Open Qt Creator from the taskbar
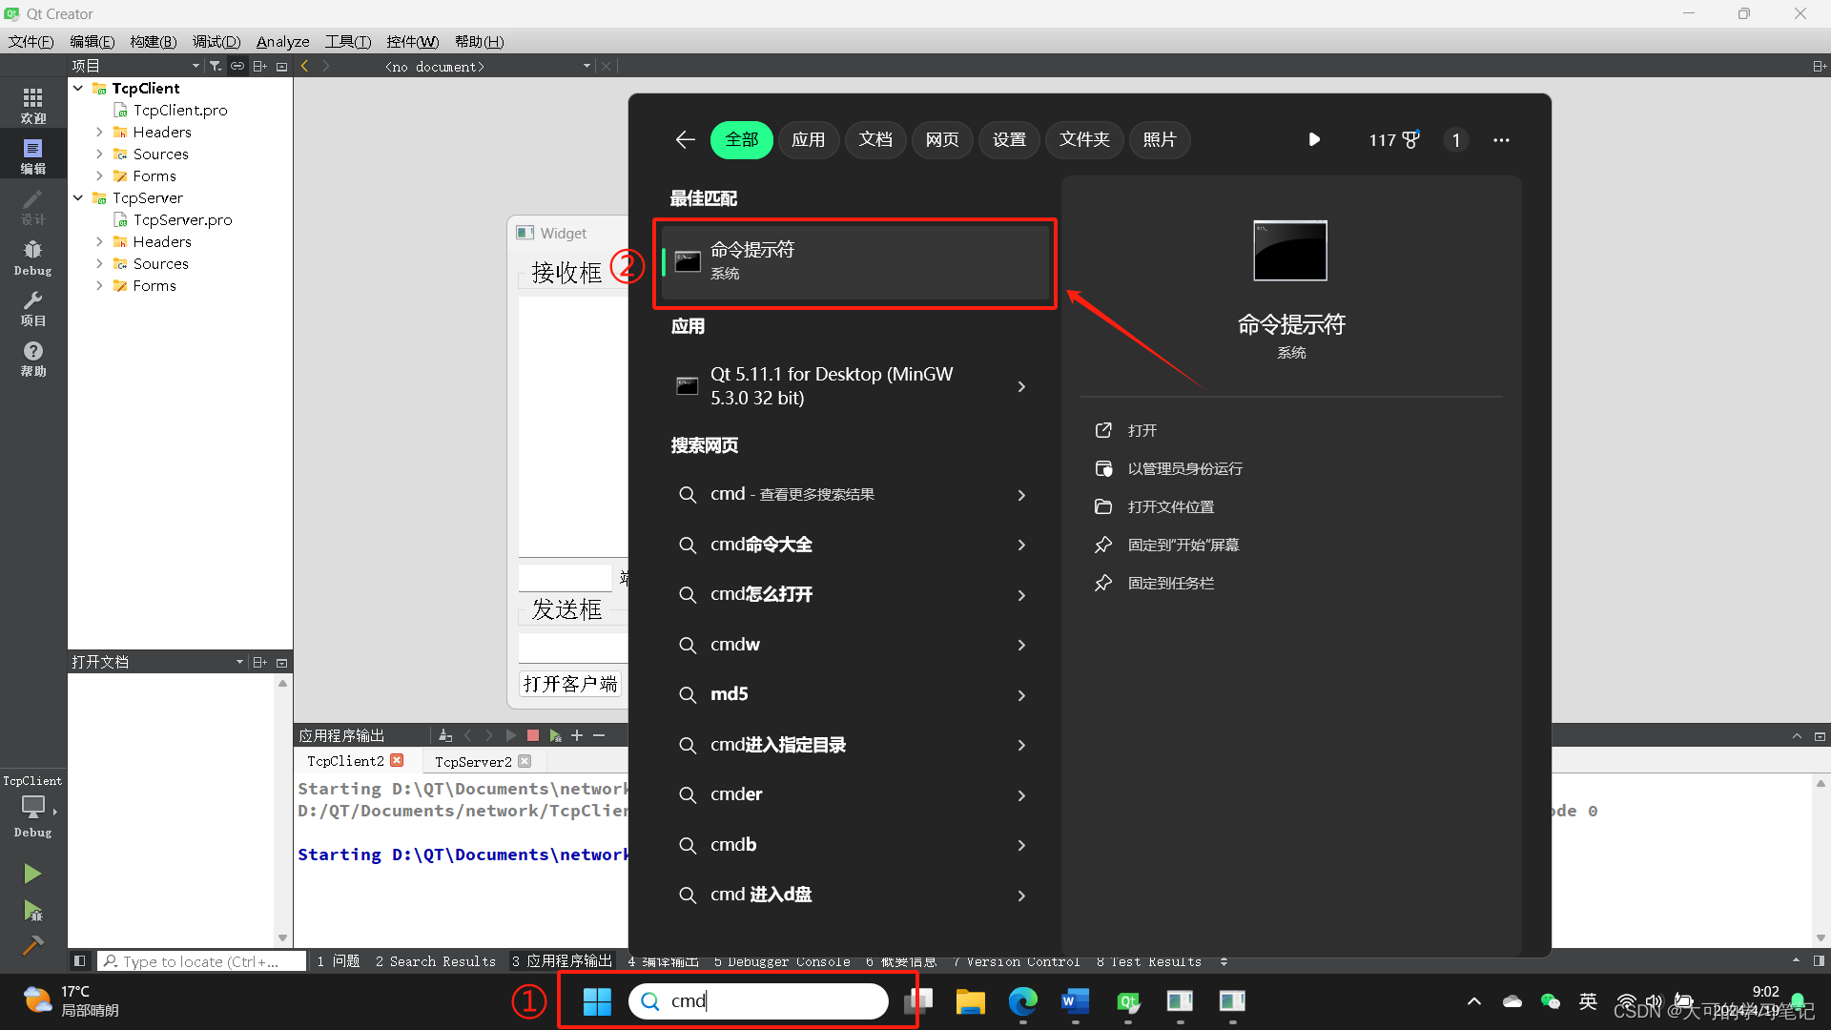This screenshot has height=1030, width=1831. 1128,1001
